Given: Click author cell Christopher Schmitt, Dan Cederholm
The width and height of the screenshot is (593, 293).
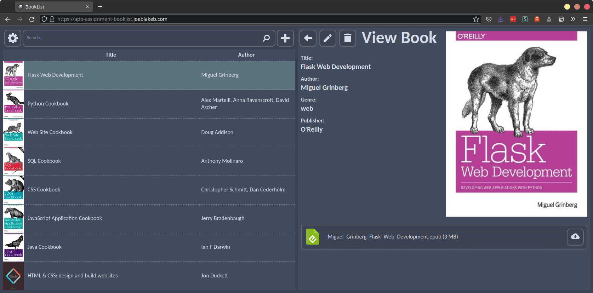Looking at the screenshot, I should pyautogui.click(x=243, y=190).
